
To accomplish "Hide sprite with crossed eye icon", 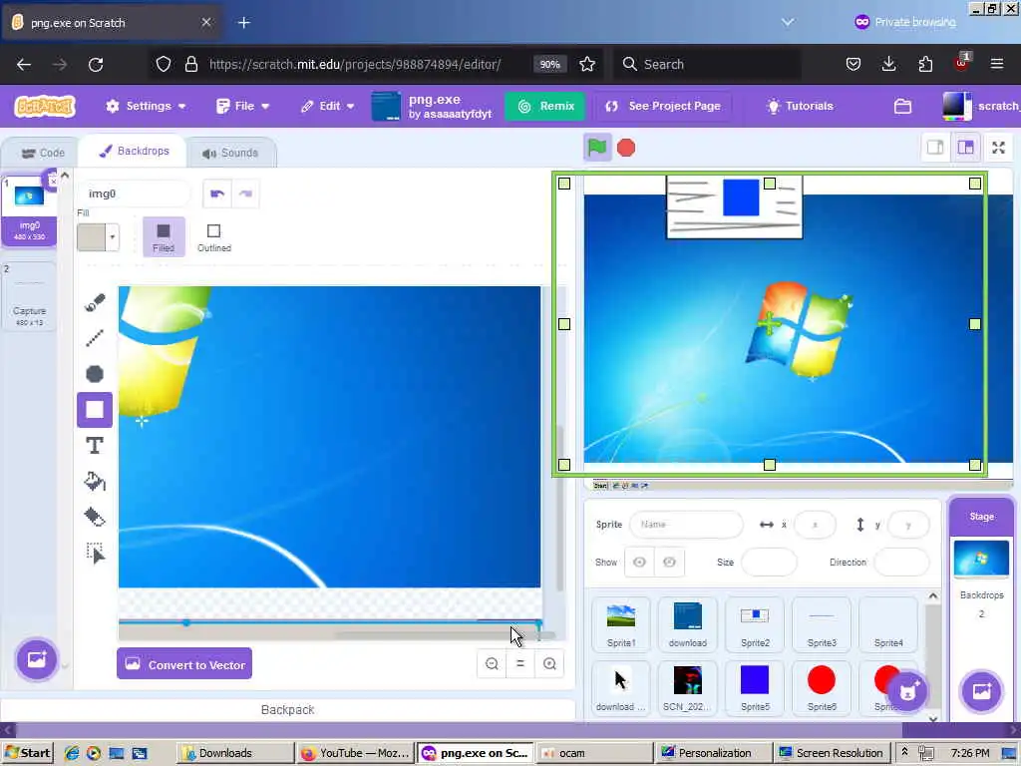I will tap(669, 563).
